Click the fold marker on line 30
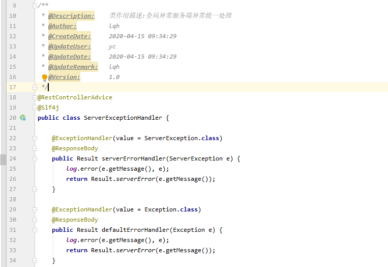This screenshot has width=388, height=267. pyautogui.click(x=35, y=220)
